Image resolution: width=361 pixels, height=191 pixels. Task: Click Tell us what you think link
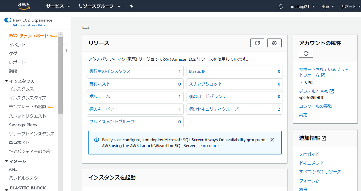coord(29,25)
